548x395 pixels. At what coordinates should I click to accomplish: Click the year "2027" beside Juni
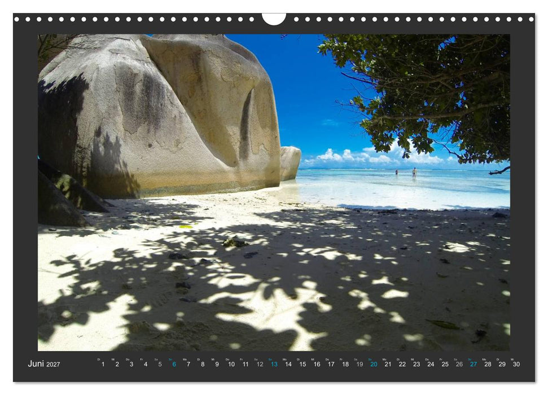[53, 365]
